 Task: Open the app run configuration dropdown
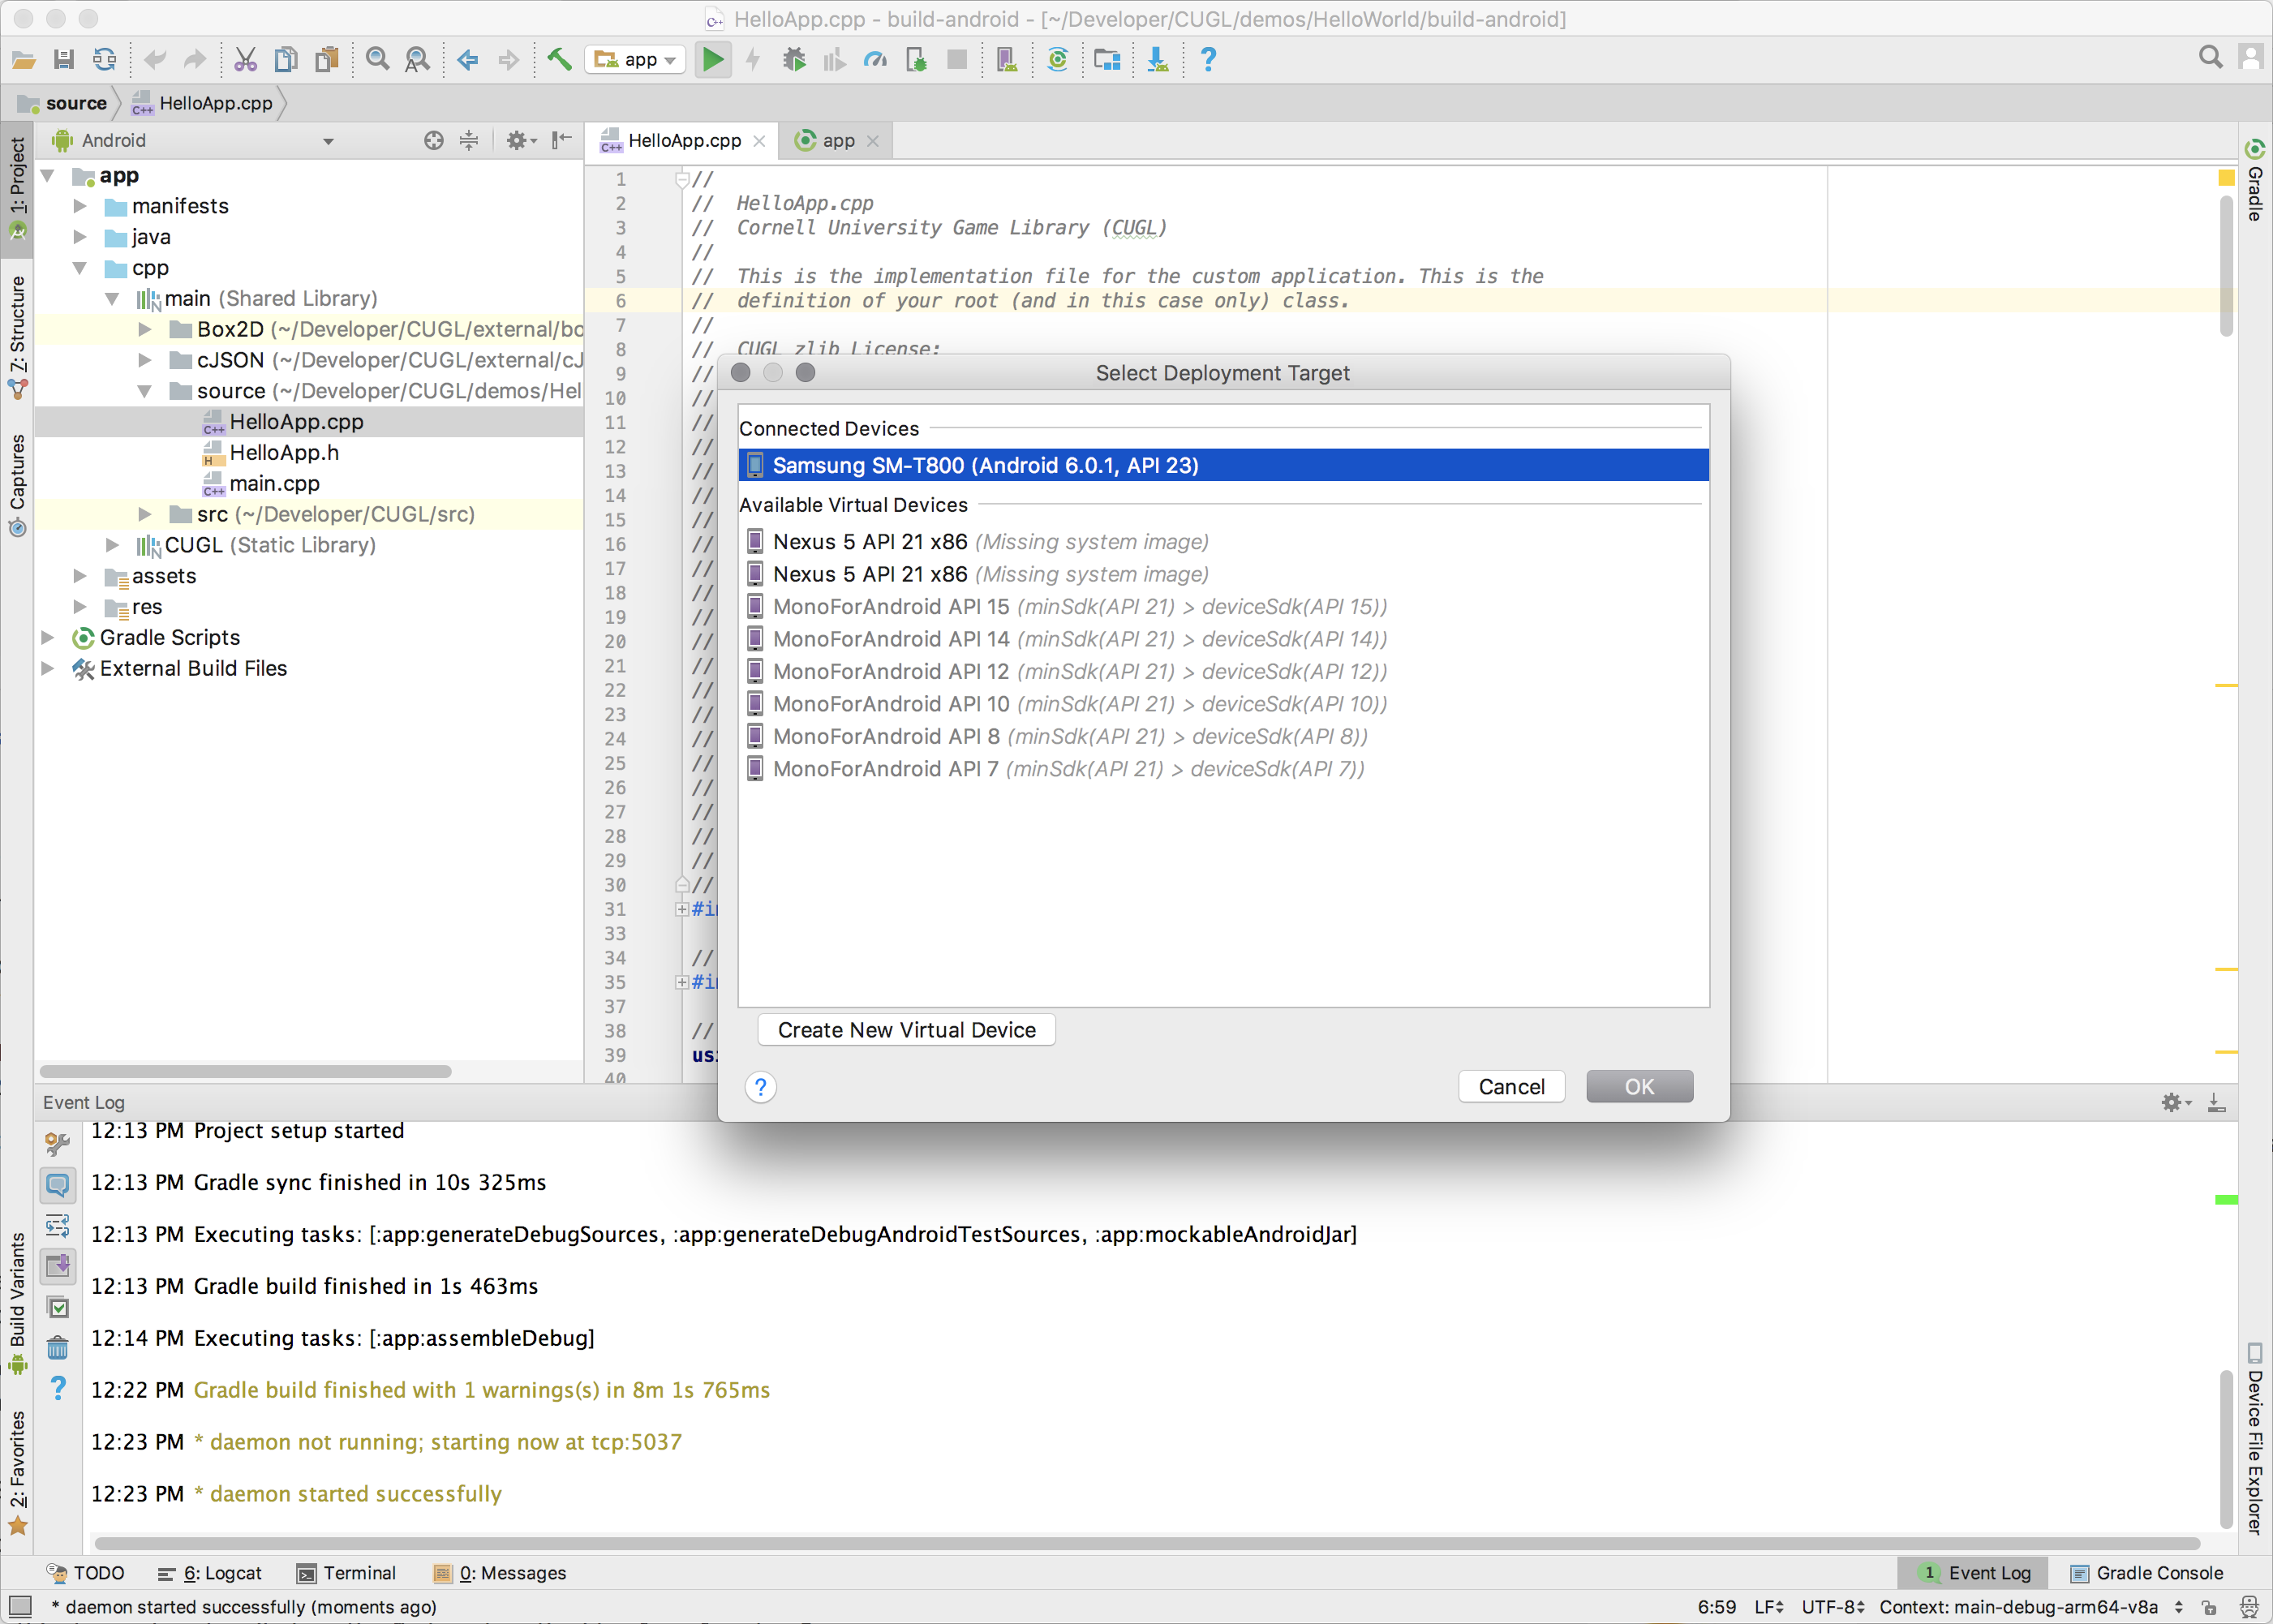click(x=635, y=60)
